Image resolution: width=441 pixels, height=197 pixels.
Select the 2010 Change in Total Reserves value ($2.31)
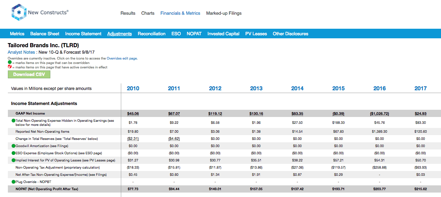(133, 139)
